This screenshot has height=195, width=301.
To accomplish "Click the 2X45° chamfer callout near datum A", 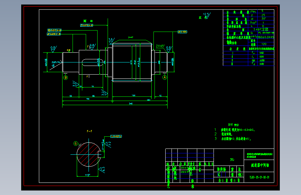I will (160, 46).
